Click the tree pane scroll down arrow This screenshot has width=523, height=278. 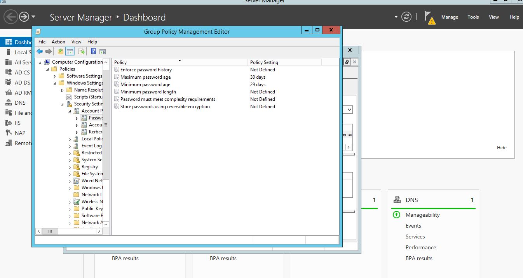[106, 224]
